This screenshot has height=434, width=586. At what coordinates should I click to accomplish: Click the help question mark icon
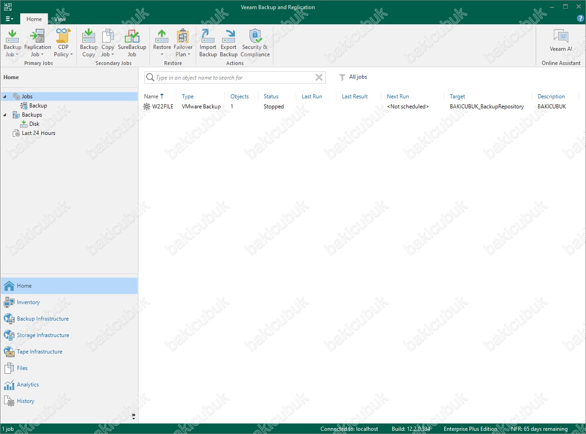pos(581,19)
